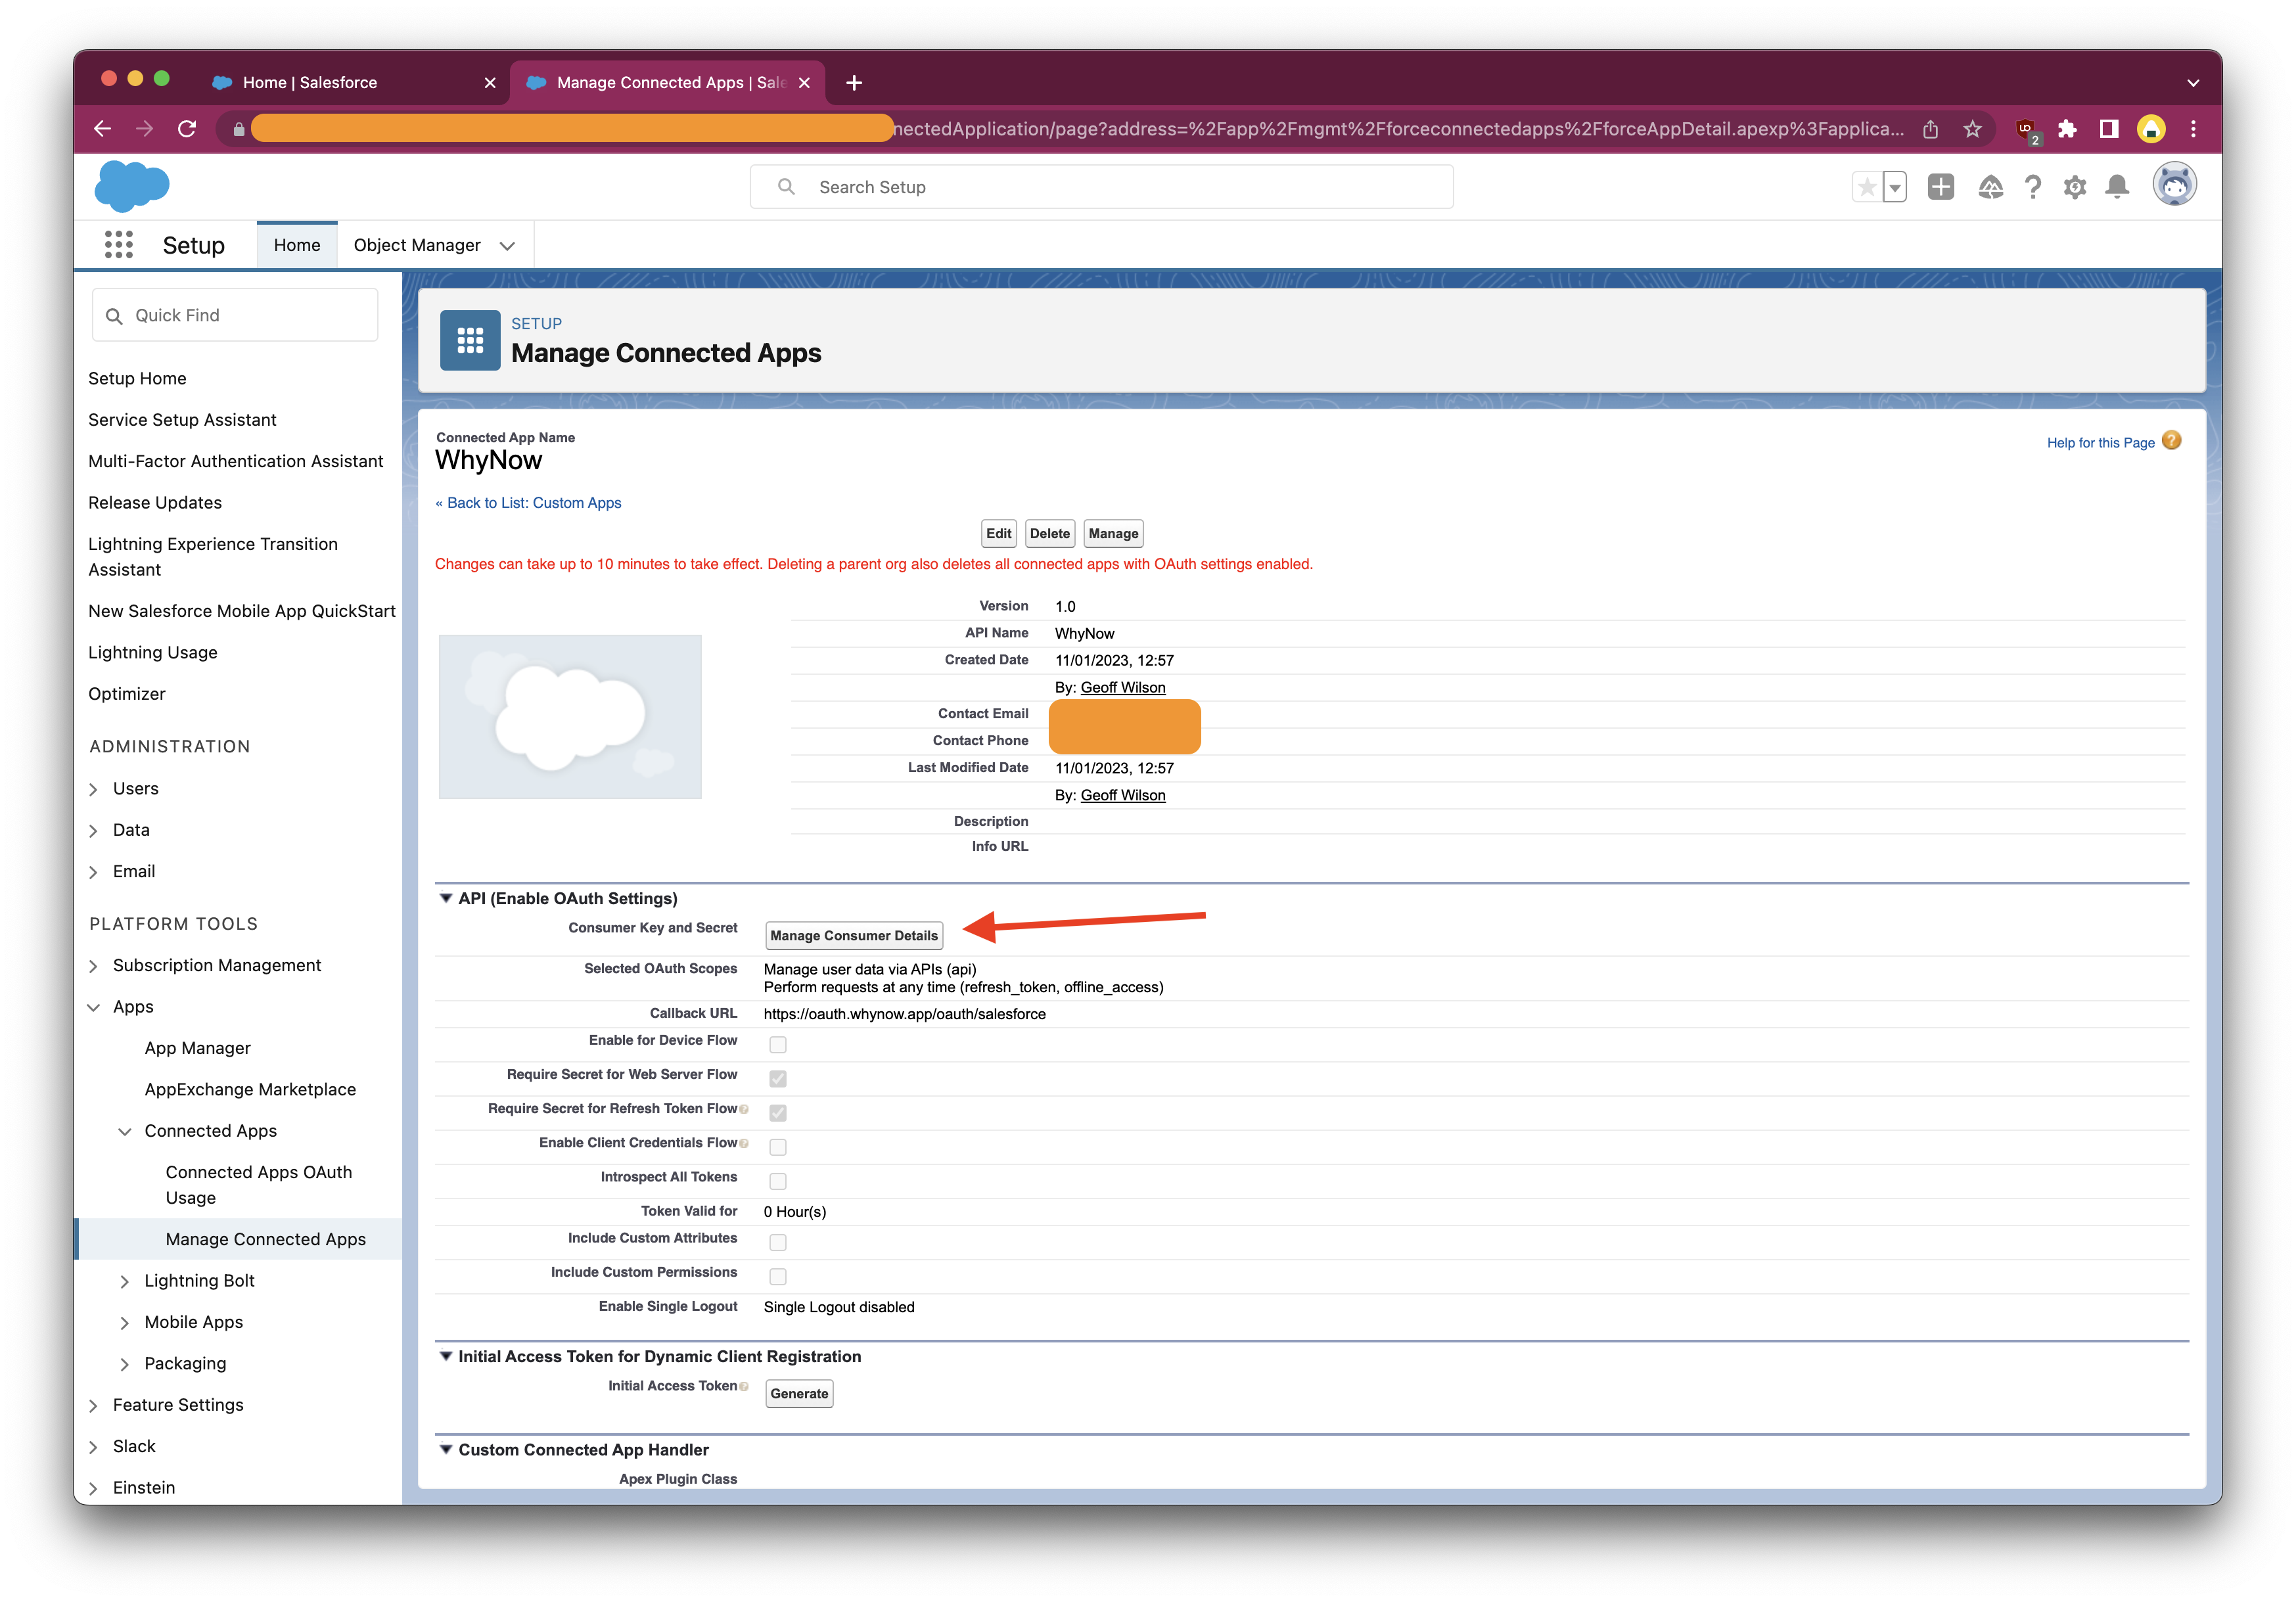Toggle Require Secret for Web Server Flow checkbox

pyautogui.click(x=778, y=1079)
